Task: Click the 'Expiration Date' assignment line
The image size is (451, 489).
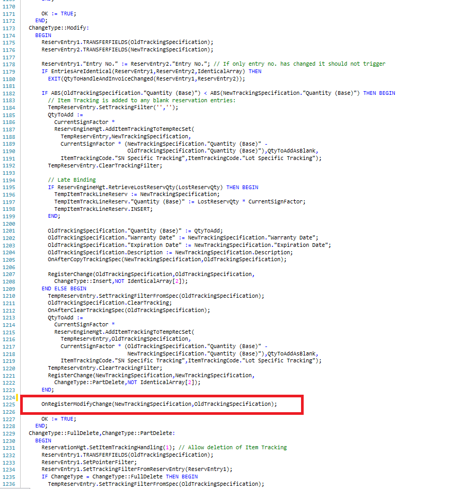Action: (189, 245)
